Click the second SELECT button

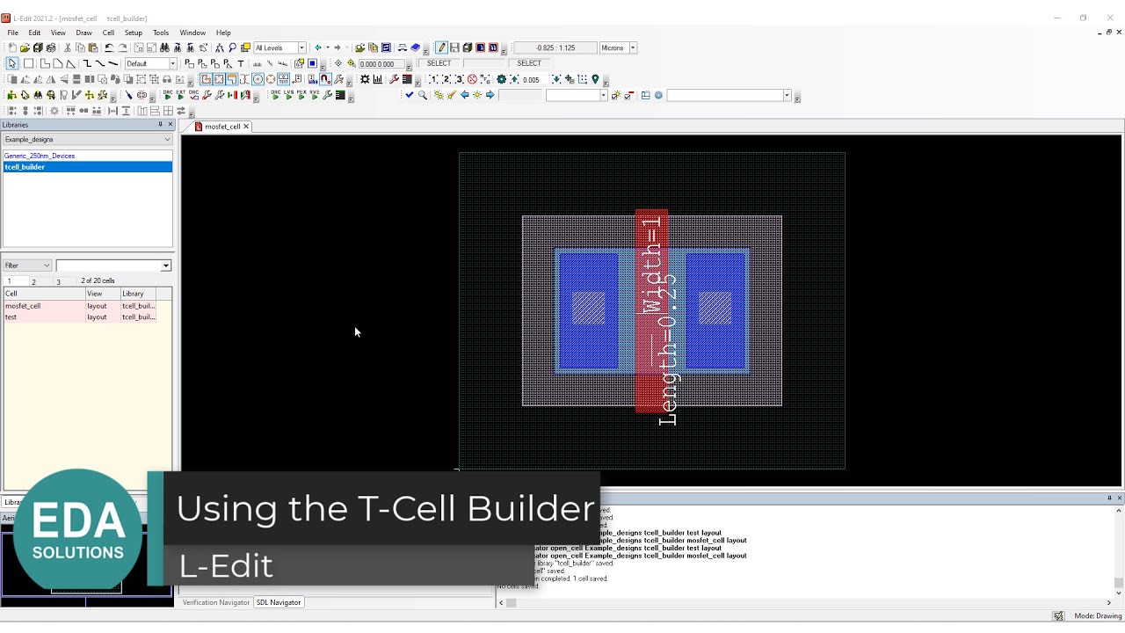(529, 63)
